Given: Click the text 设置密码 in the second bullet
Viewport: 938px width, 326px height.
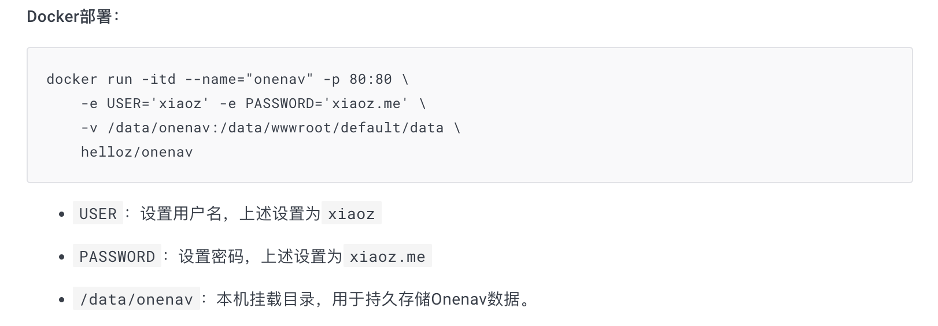Looking at the screenshot, I should point(211,257).
